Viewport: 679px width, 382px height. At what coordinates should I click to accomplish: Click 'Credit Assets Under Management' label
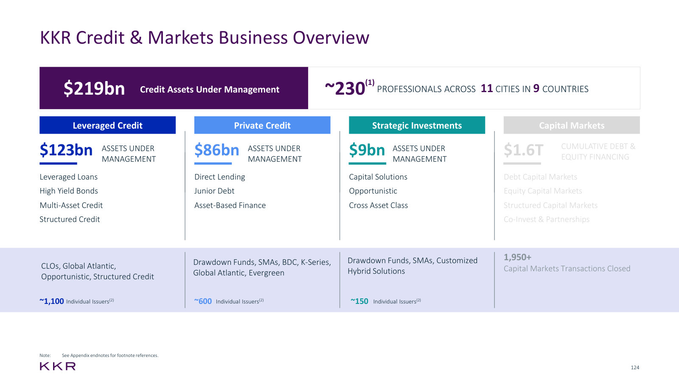(x=210, y=90)
